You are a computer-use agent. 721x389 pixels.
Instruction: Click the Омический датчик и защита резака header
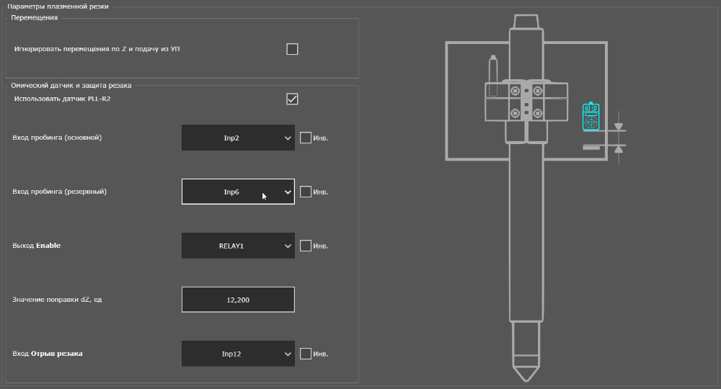71,86
